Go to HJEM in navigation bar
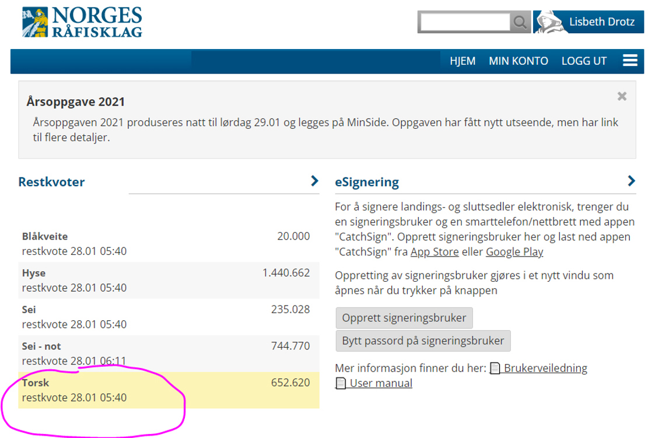The height and width of the screenshot is (438, 652). pos(462,61)
